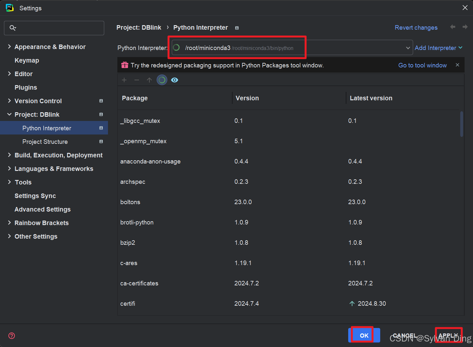Click Revert changes link
This screenshot has width=473, height=347.
point(416,27)
